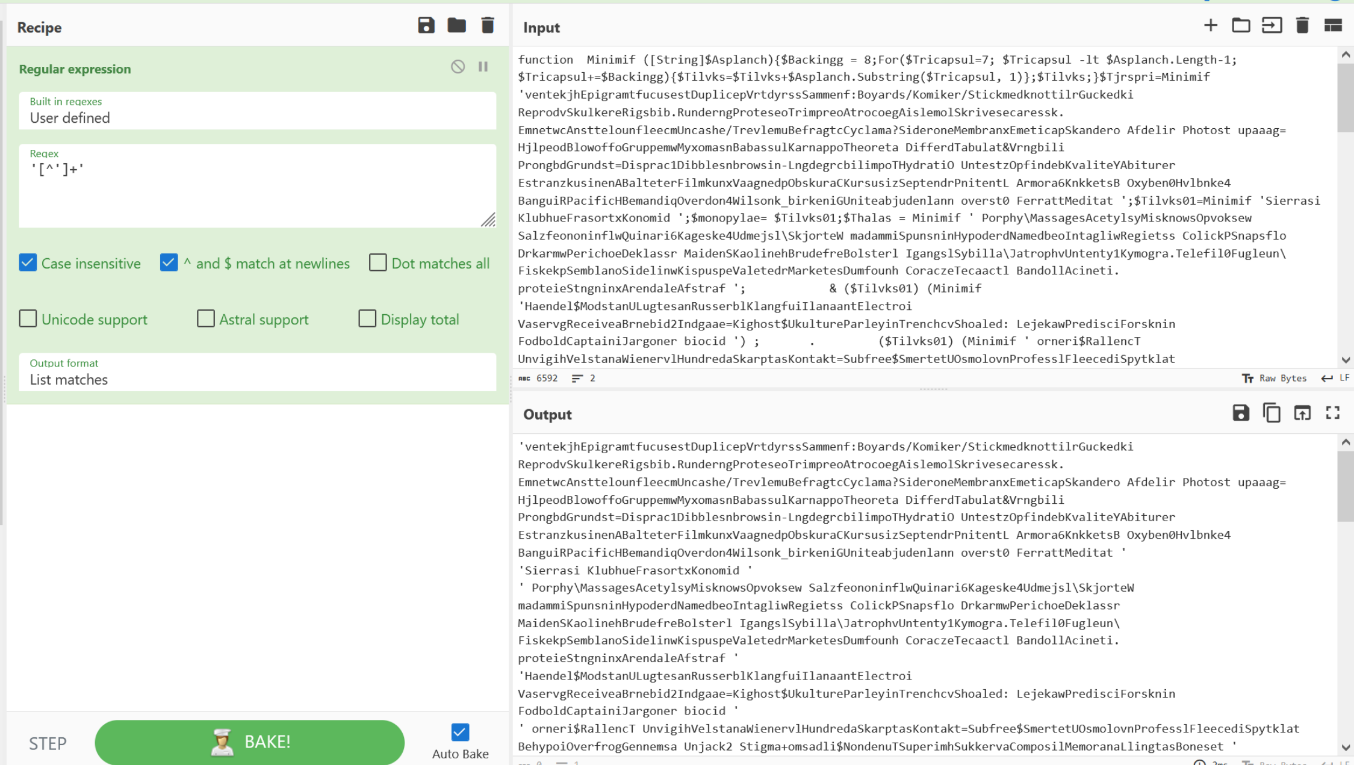Clear the recipe with the trash icon
1354x765 pixels.
coord(488,25)
